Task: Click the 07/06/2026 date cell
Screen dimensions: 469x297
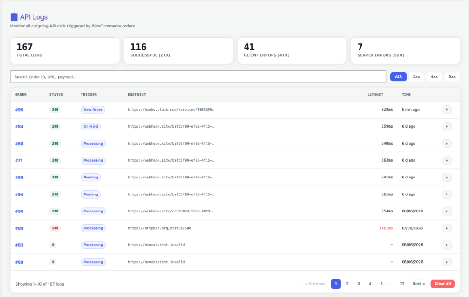Action: click(x=412, y=228)
